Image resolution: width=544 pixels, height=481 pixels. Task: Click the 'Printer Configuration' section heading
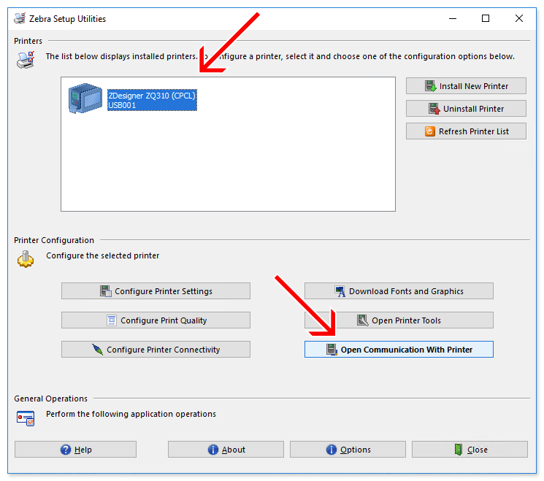coord(54,240)
